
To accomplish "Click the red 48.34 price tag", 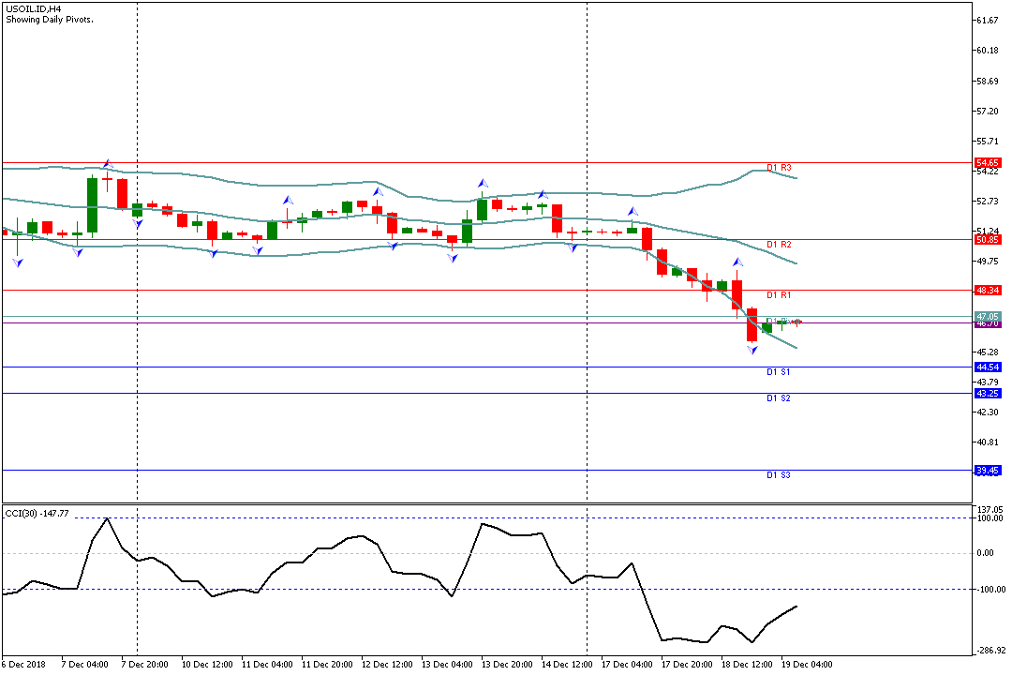I will tap(988, 290).
